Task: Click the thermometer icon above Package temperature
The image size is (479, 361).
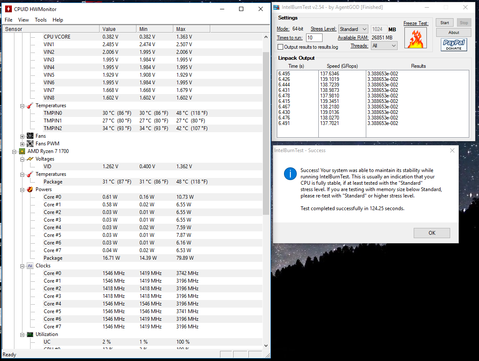Action: (30, 174)
